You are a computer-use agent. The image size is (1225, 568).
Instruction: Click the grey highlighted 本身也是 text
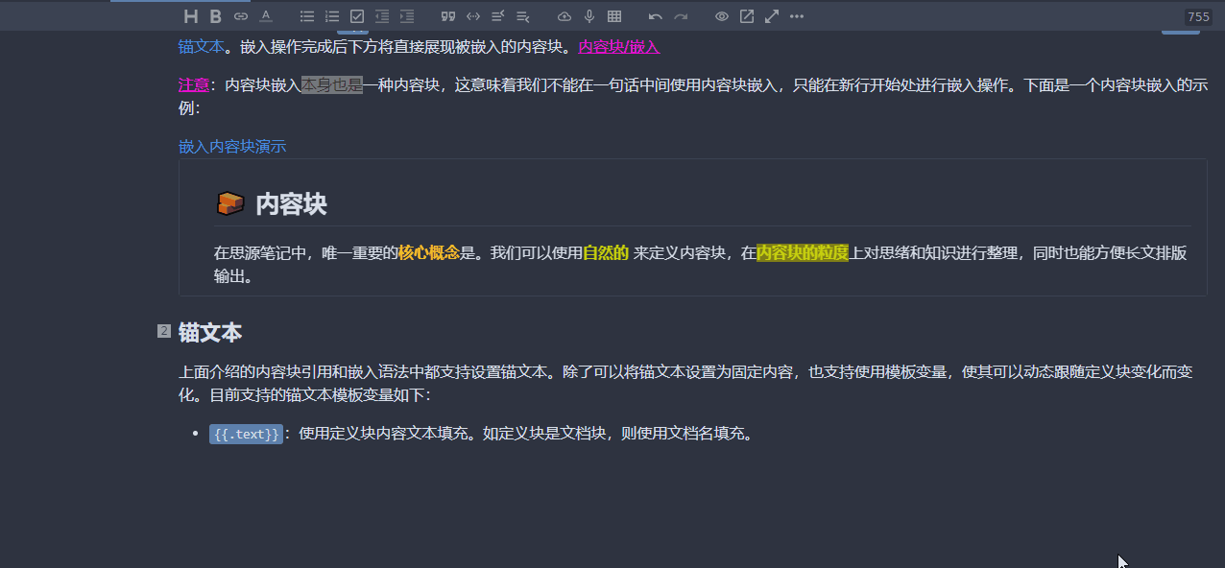pyautogui.click(x=332, y=85)
